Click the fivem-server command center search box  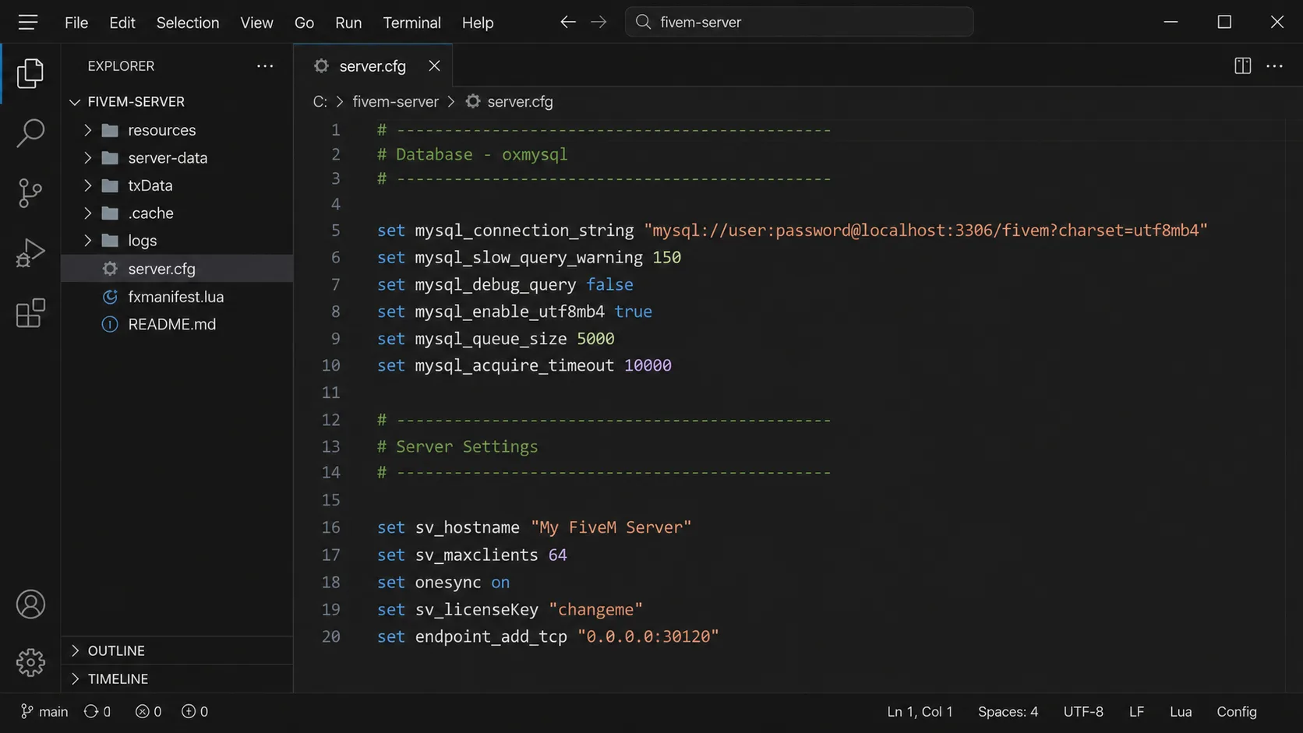[799, 22]
